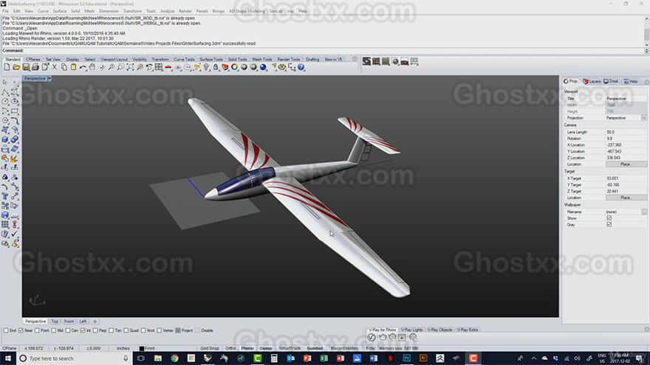Open the File menu

[5, 11]
